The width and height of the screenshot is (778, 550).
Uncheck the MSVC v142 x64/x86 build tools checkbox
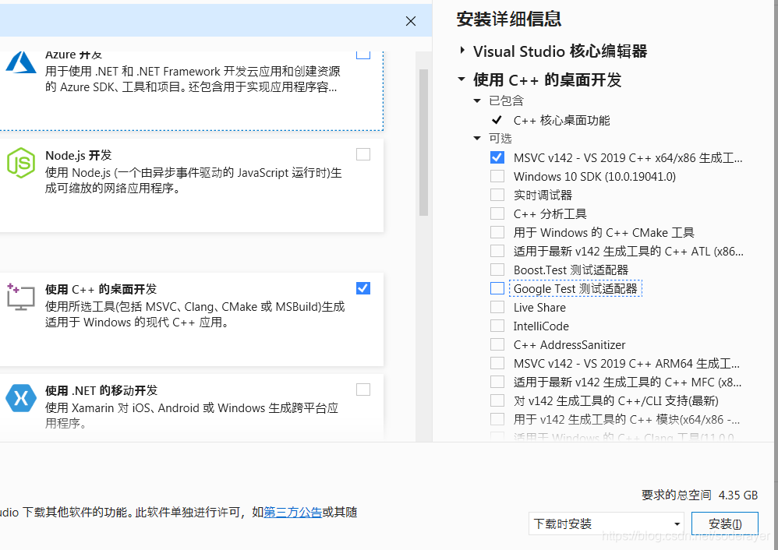coord(497,157)
